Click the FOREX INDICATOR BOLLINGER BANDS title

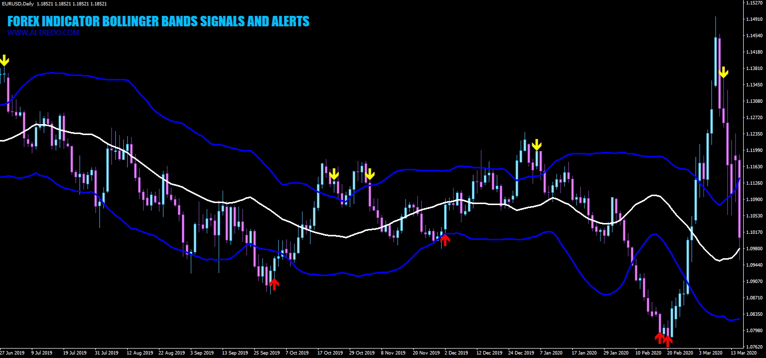pyautogui.click(x=158, y=21)
